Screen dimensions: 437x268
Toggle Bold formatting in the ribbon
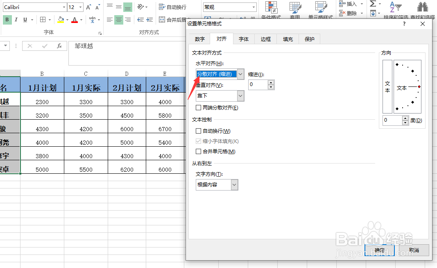click(x=7, y=20)
